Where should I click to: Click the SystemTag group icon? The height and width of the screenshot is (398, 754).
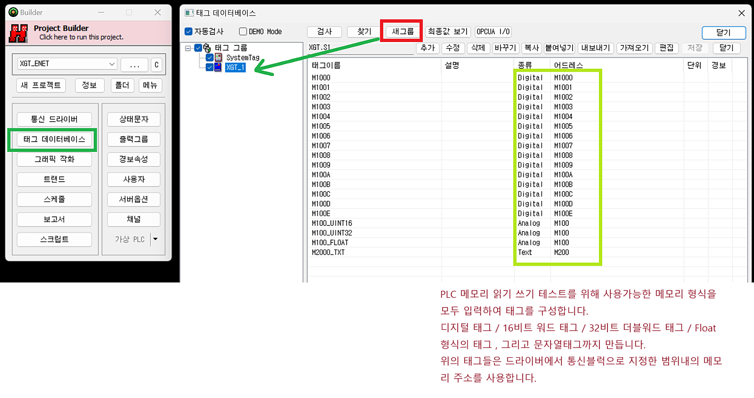pos(218,58)
